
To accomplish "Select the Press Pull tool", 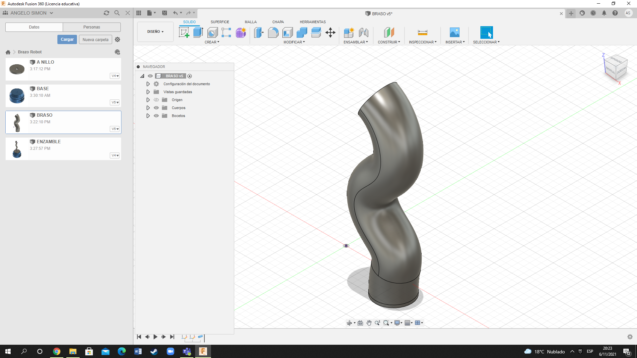I will point(259,32).
